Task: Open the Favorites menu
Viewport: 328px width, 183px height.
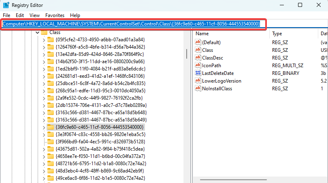Action: pos(55,15)
